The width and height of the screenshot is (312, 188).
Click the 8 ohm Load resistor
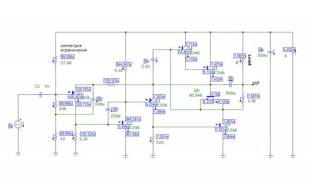tap(243, 60)
